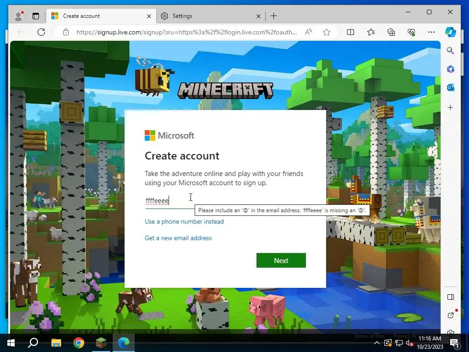
Task: Open network status tray icon
Action: click(x=399, y=343)
